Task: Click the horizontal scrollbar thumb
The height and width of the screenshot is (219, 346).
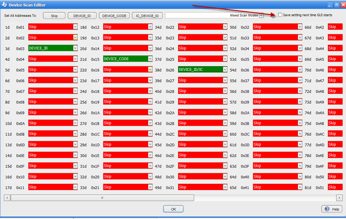Action: tap(102, 198)
